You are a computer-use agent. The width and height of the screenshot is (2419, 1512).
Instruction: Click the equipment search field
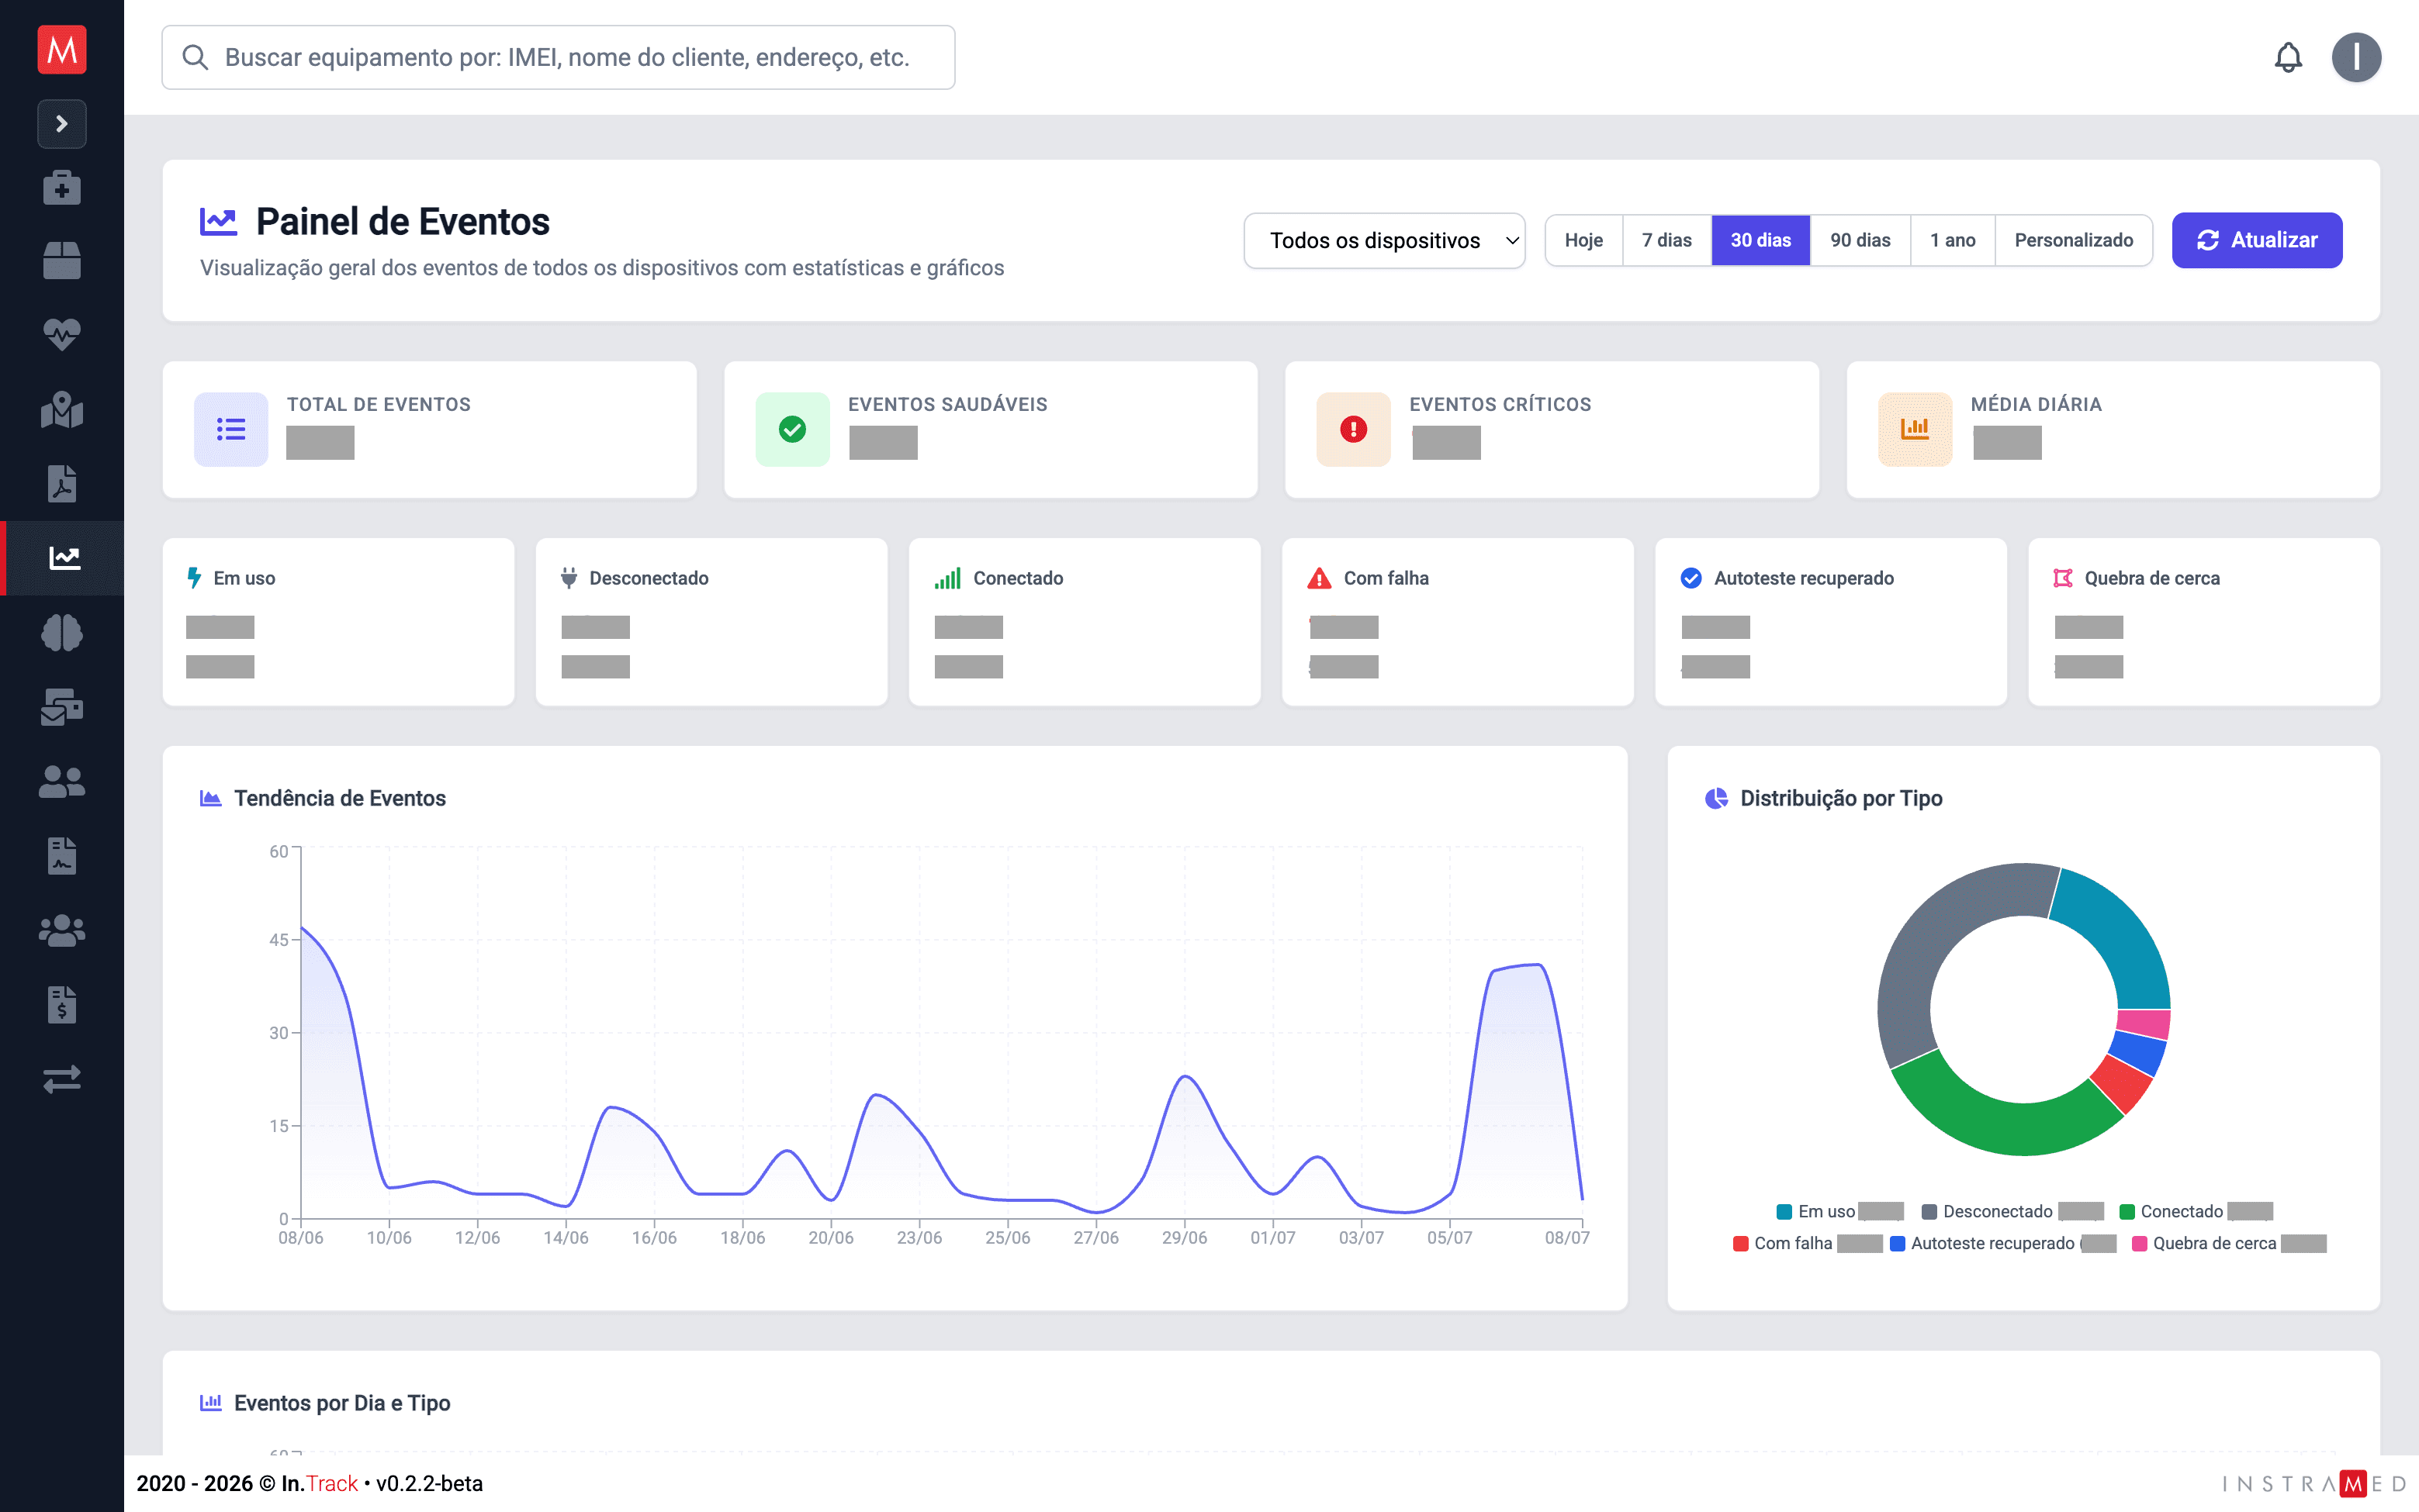(559, 57)
